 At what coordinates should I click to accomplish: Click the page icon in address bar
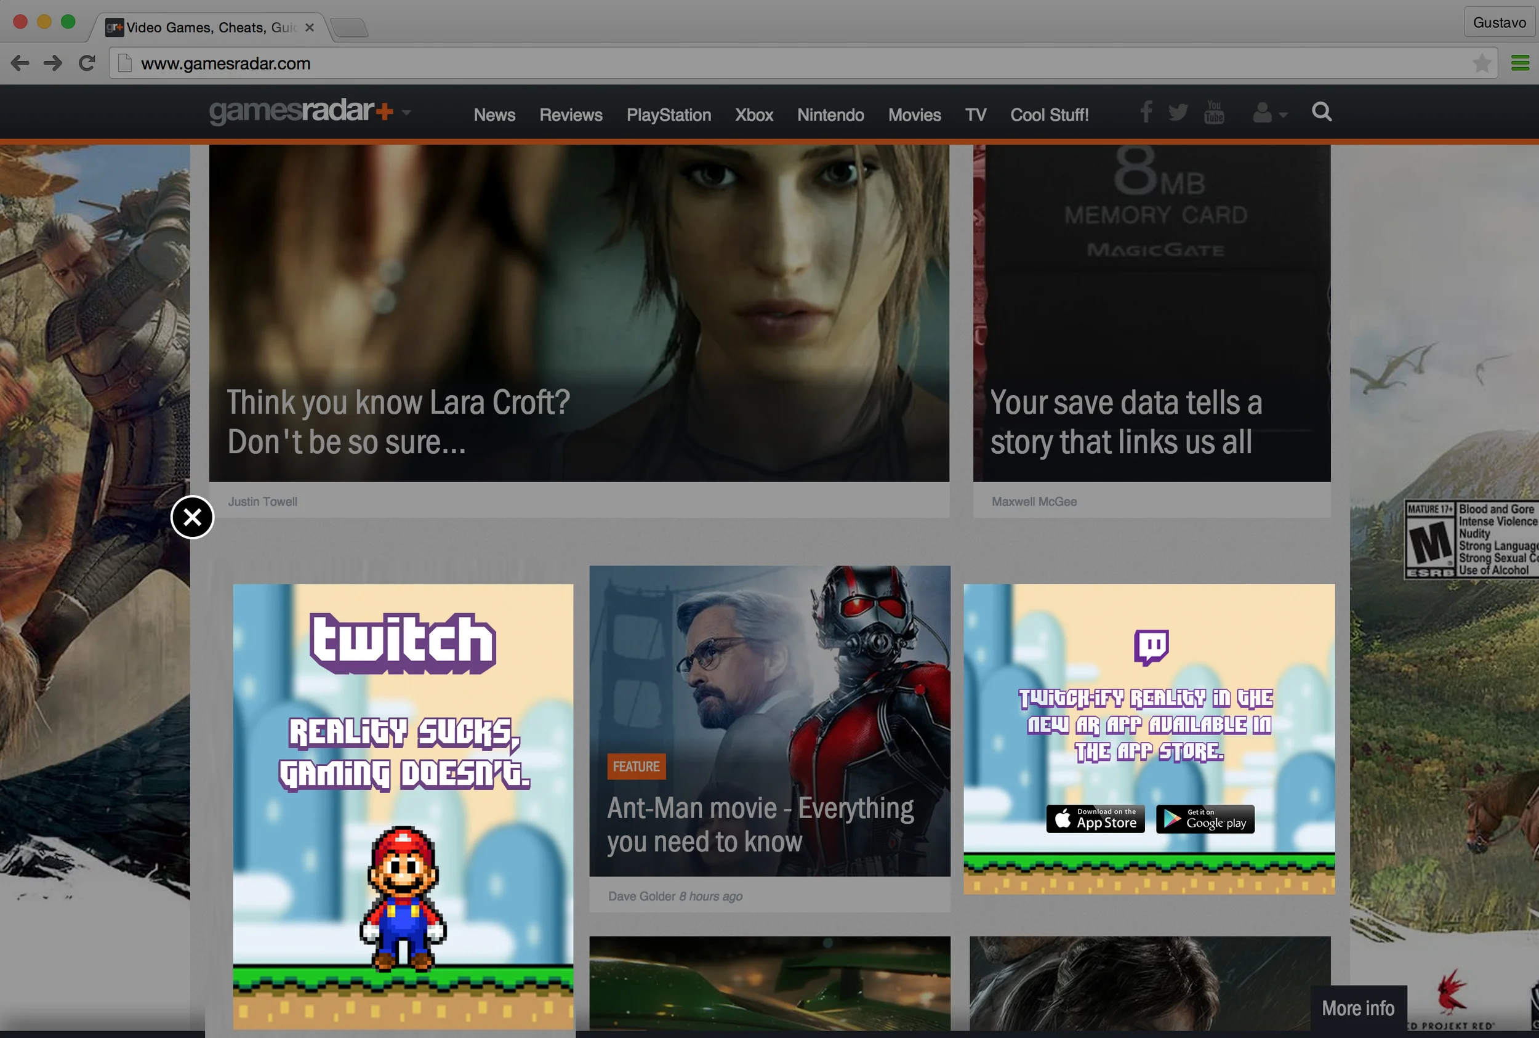[x=124, y=63]
